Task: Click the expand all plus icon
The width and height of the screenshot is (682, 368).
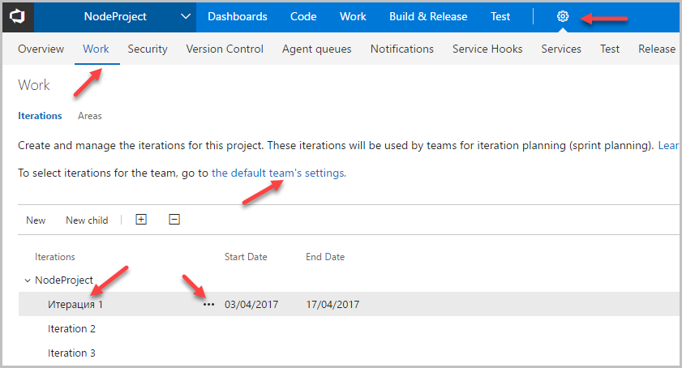Action: (x=141, y=220)
